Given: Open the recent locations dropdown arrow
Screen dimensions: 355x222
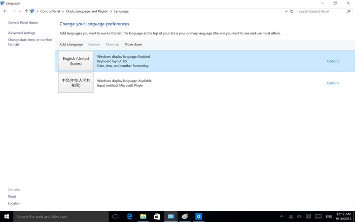Looking at the screenshot, I should coord(20,11).
